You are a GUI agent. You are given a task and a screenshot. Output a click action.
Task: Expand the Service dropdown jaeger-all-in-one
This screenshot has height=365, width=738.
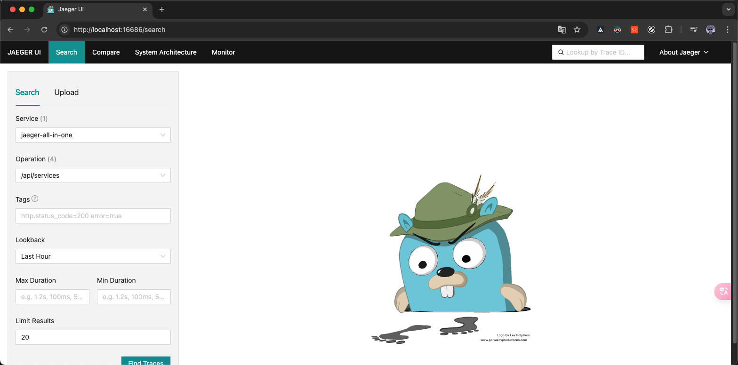coord(93,135)
